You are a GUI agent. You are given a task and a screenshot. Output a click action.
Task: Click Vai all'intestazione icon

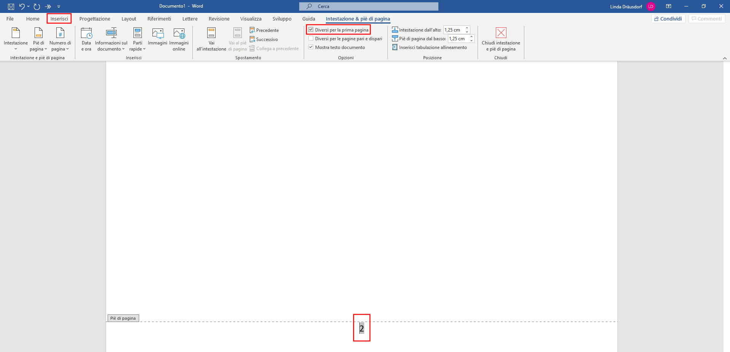click(211, 34)
